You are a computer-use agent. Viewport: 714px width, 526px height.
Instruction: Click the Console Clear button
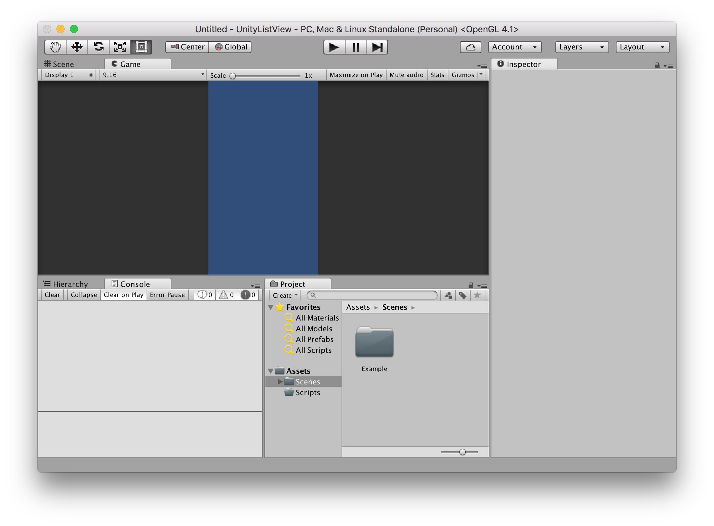pyautogui.click(x=52, y=295)
